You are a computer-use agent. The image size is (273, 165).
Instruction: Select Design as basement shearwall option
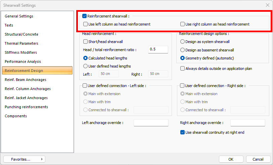tap(183, 50)
